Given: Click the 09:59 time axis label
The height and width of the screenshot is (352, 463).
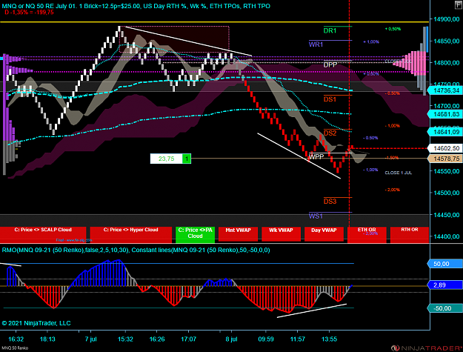Looking at the screenshot, I should [266, 339].
